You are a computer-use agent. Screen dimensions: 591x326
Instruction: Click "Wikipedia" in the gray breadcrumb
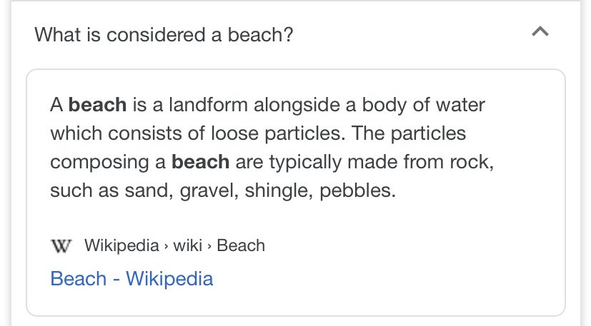[x=121, y=245]
